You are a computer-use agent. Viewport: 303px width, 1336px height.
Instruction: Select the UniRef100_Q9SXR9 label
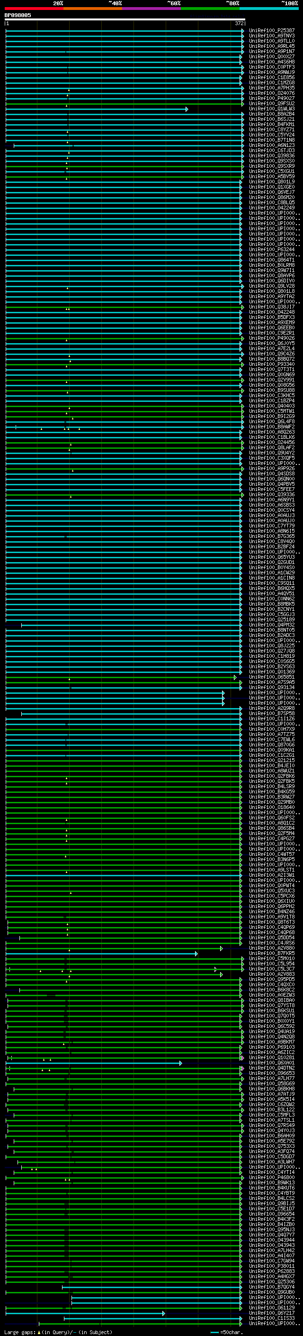coord(272,166)
